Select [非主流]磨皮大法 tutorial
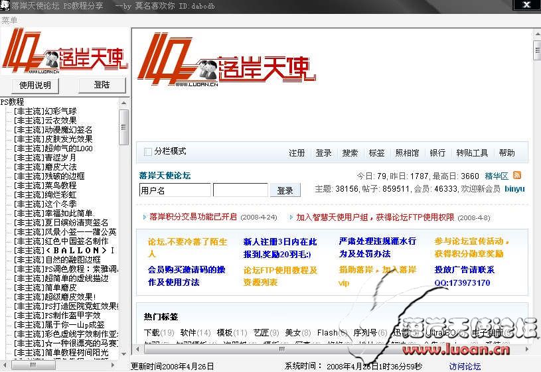 click(x=45, y=167)
